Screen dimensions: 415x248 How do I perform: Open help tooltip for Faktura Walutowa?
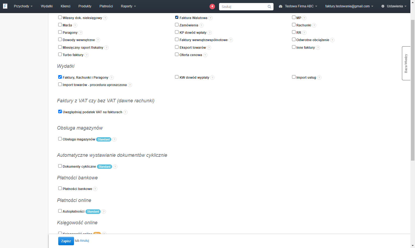point(210,18)
